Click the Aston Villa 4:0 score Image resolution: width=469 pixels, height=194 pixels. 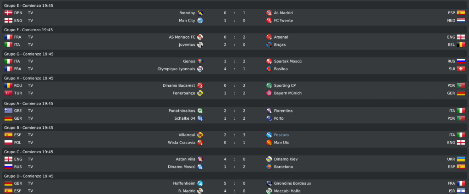point(235,159)
